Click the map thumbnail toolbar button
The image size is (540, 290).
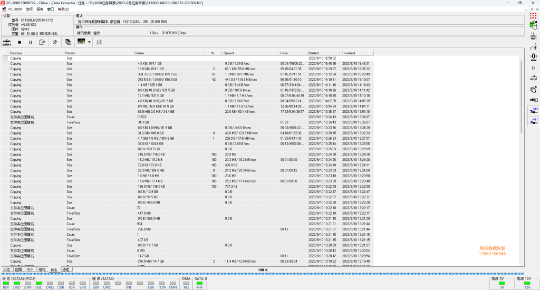pyautogui.click(x=81, y=42)
